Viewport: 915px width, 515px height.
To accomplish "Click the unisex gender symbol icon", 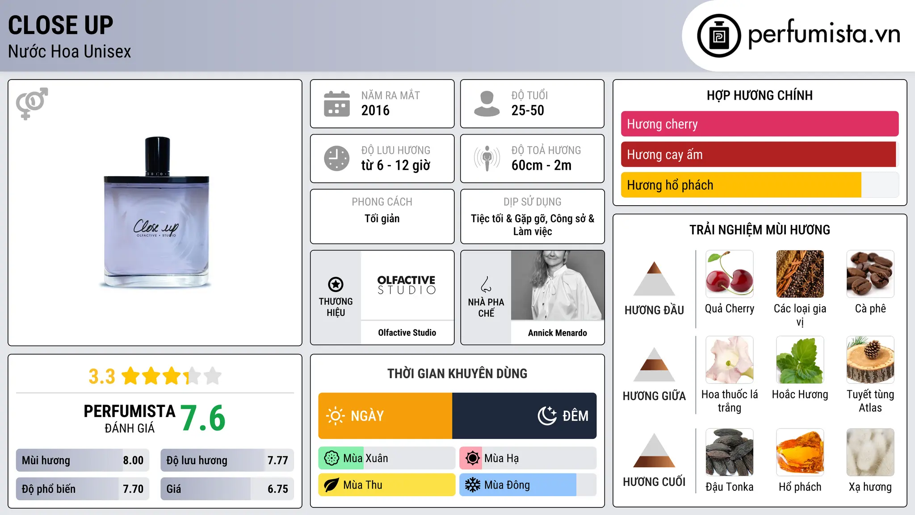I will [x=32, y=103].
